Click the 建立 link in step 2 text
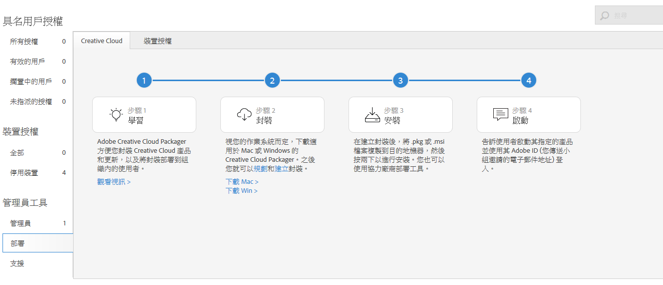 [281, 169]
